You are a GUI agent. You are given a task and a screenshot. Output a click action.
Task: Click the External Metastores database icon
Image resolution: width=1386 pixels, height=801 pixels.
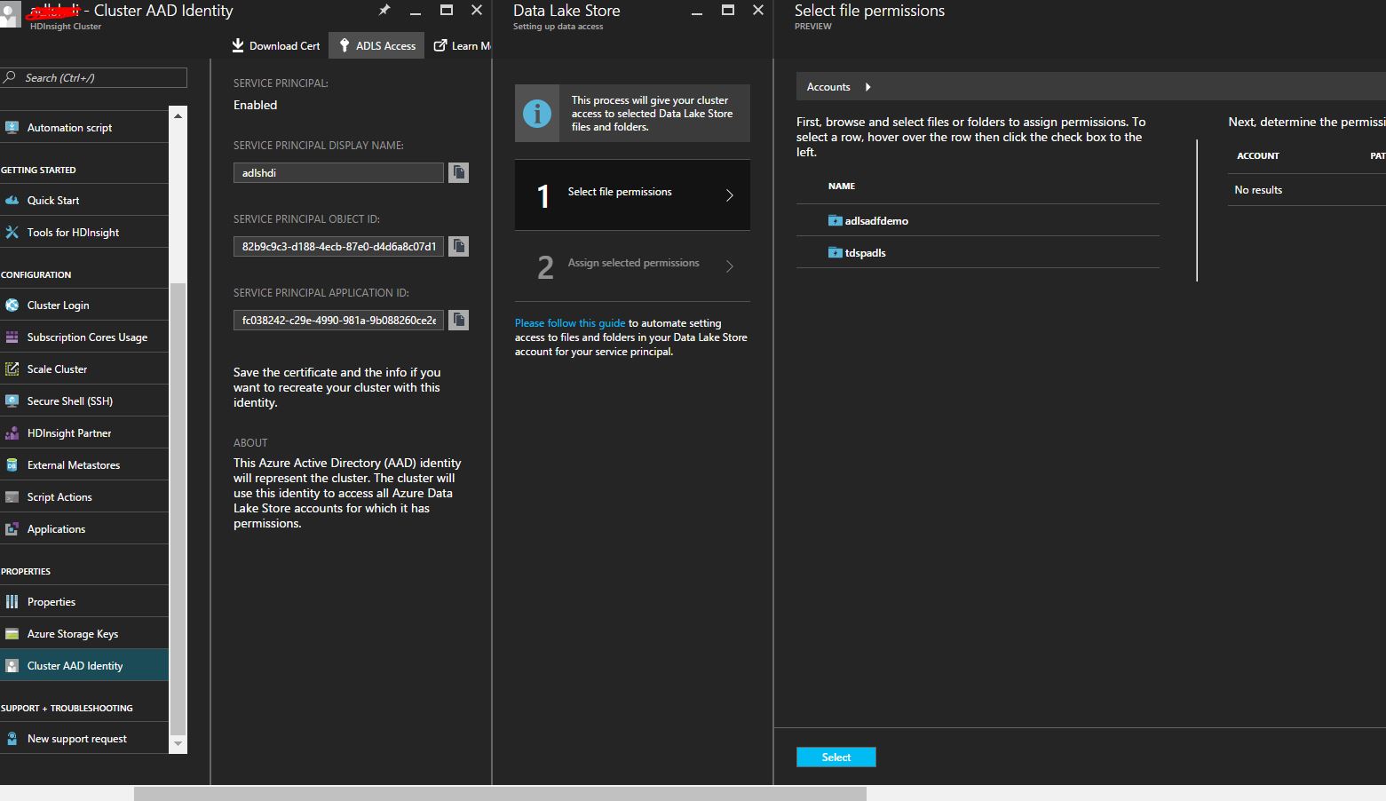(x=12, y=464)
